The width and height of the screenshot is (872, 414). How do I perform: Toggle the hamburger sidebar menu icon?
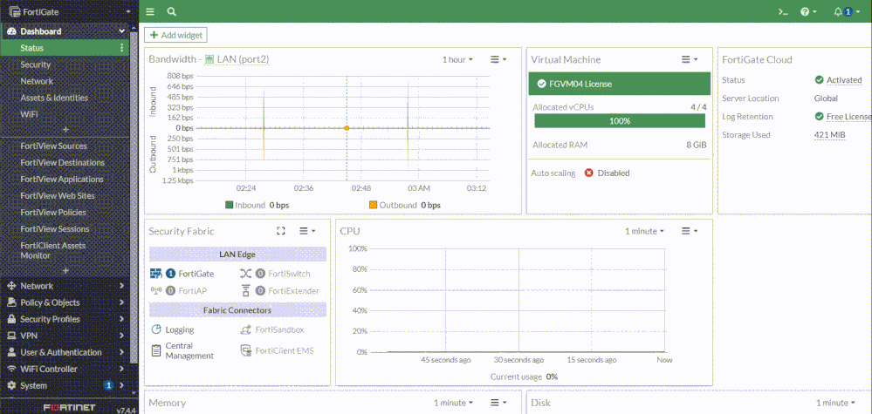coord(150,12)
